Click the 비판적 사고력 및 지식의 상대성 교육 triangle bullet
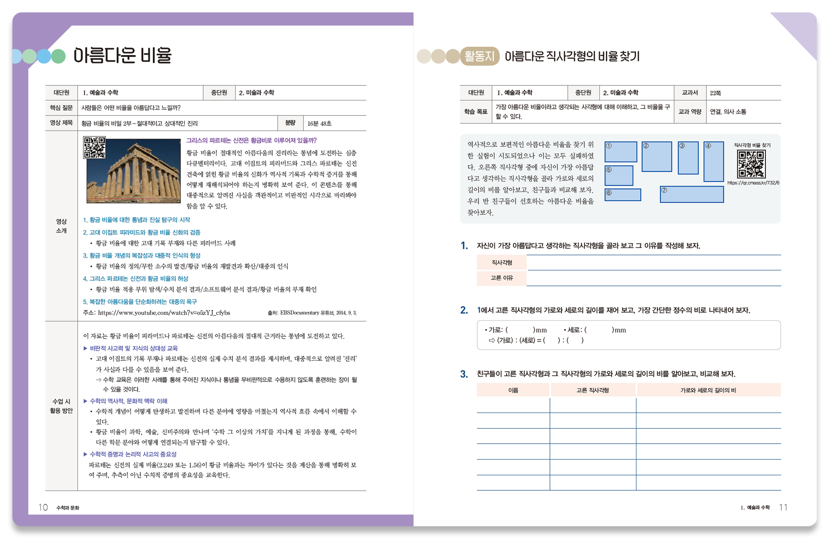 85,348
